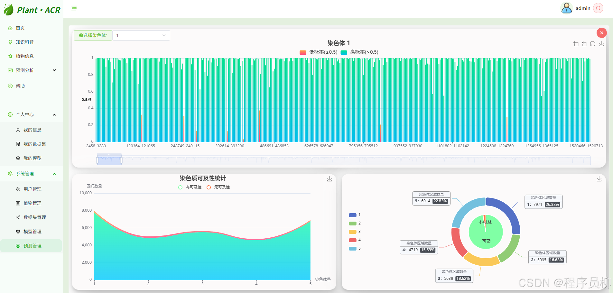This screenshot has height=293, width=613.
Task: Click the 预测管理 monitor icon
Action: pyautogui.click(x=18, y=246)
